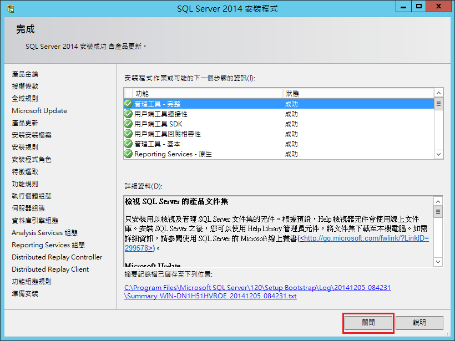Click the SQL Server setup title bar icon

[x=10, y=9]
